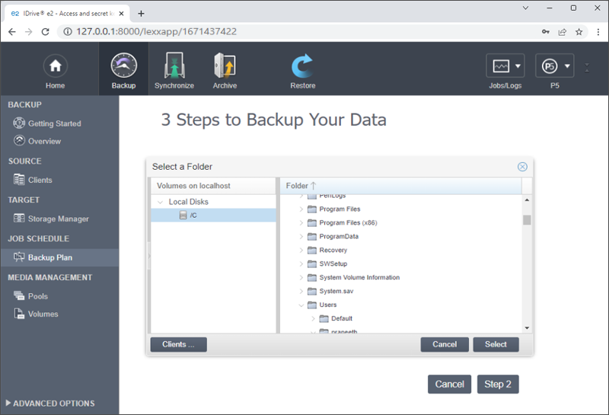The width and height of the screenshot is (609, 415).
Task: Expand the Program Files folder
Action: 301,209
